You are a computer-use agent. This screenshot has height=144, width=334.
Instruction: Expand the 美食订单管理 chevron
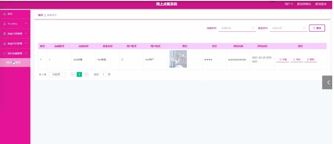coord(26,33)
